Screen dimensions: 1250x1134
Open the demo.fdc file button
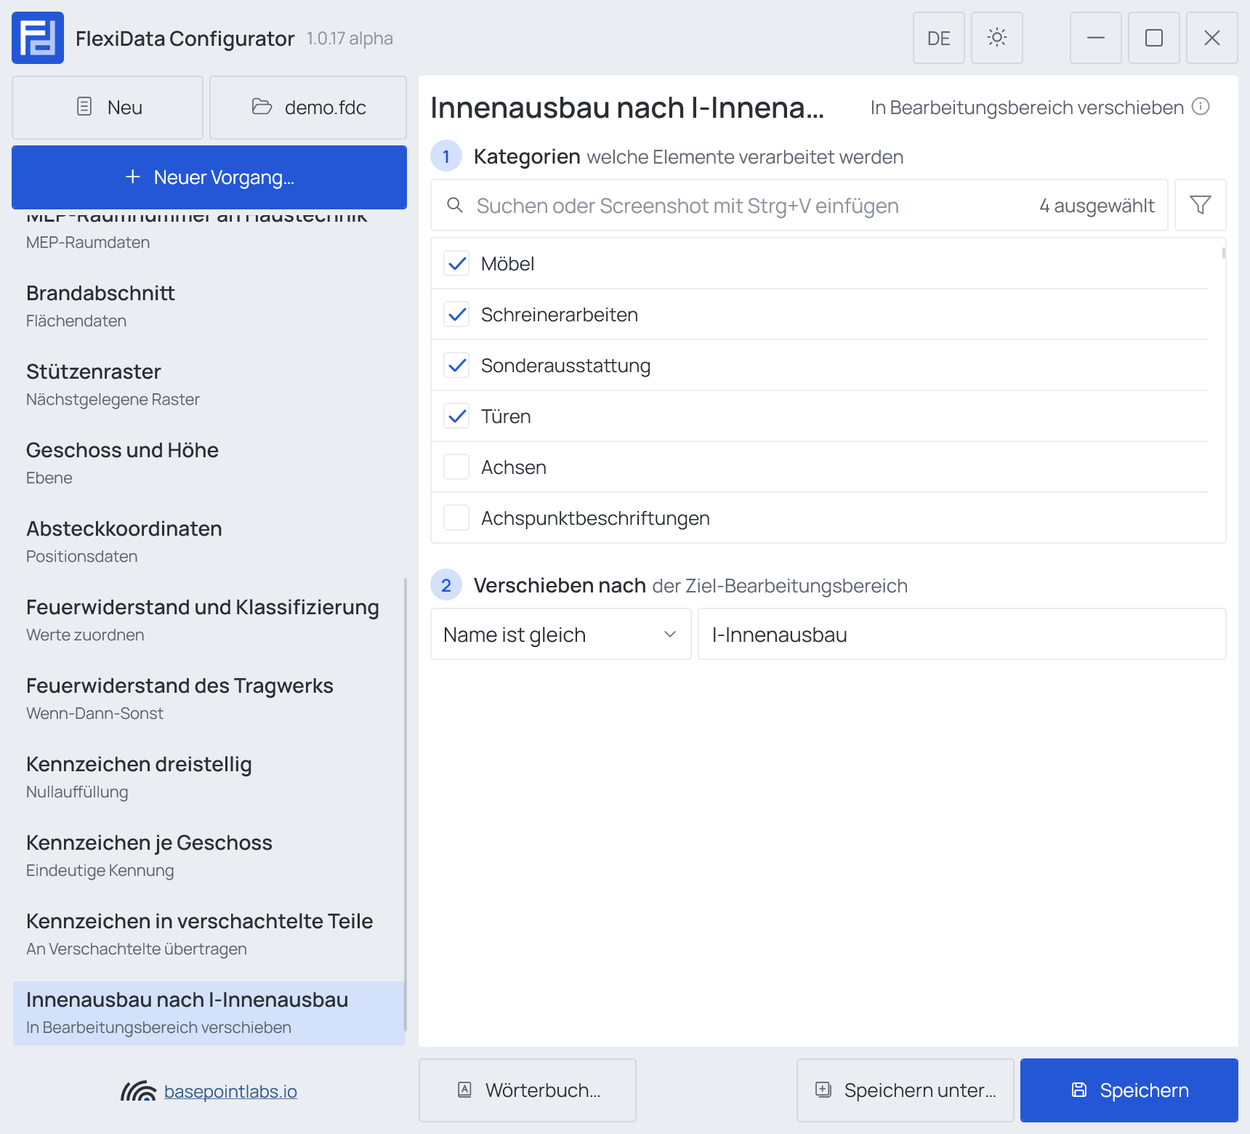(308, 108)
